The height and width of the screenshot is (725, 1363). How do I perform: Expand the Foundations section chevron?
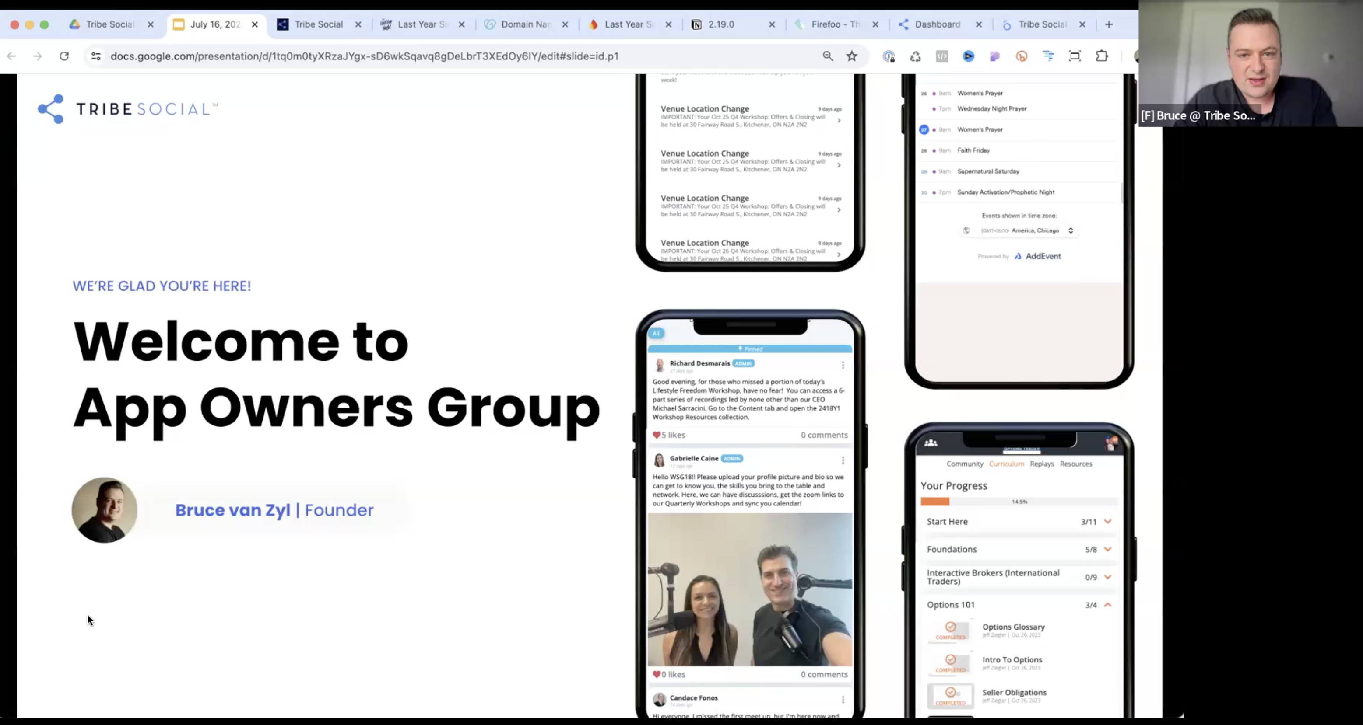point(1107,549)
